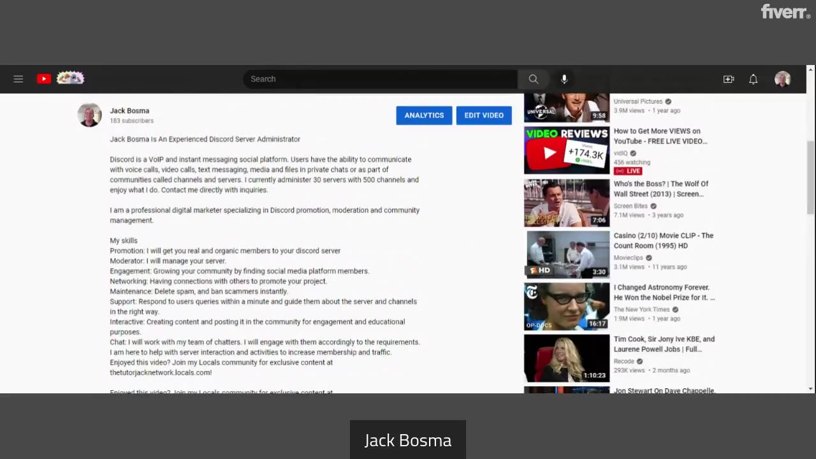Click the page vertical scrollbar thumb
816x459 pixels.
tap(811, 177)
